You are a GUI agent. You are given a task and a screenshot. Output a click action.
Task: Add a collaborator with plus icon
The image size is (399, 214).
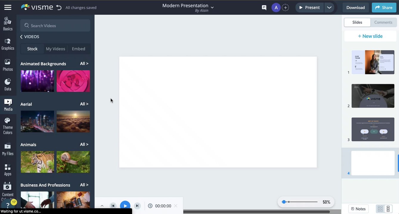[x=285, y=7]
